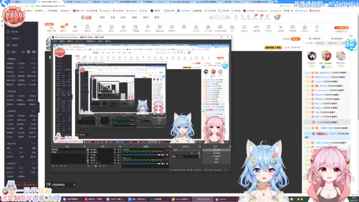Toggle the orange switch in streamer toolbar

[63, 27]
